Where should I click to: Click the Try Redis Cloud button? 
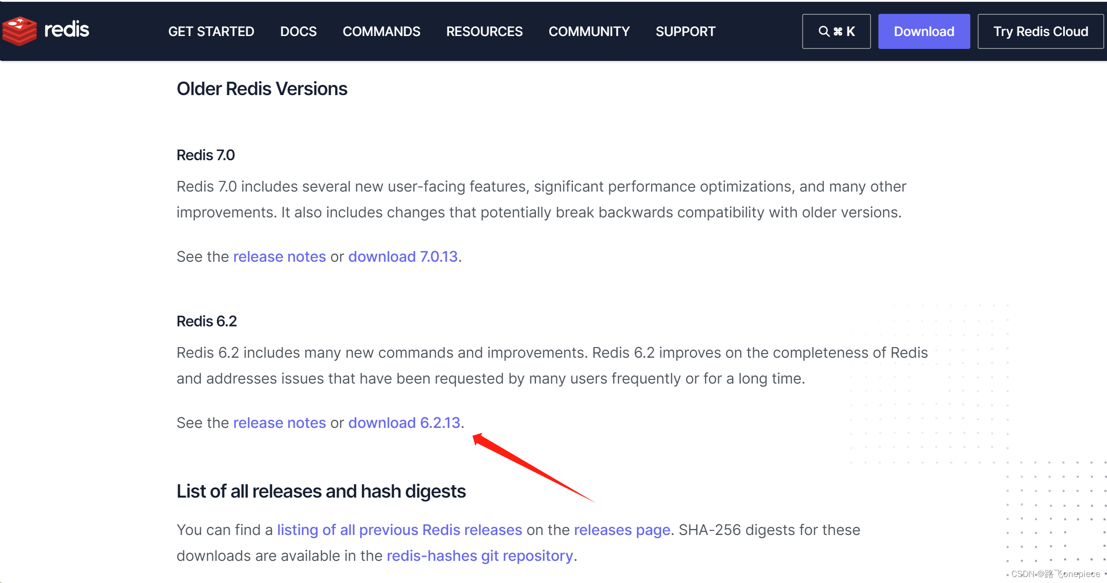pyautogui.click(x=1040, y=31)
